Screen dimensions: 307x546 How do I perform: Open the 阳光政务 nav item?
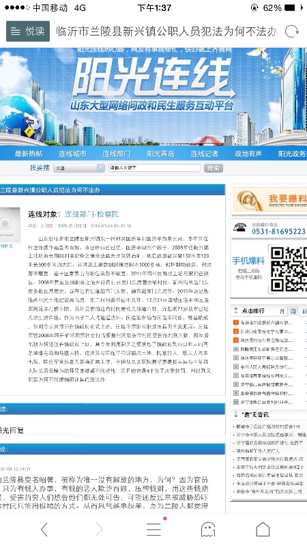(x=293, y=154)
